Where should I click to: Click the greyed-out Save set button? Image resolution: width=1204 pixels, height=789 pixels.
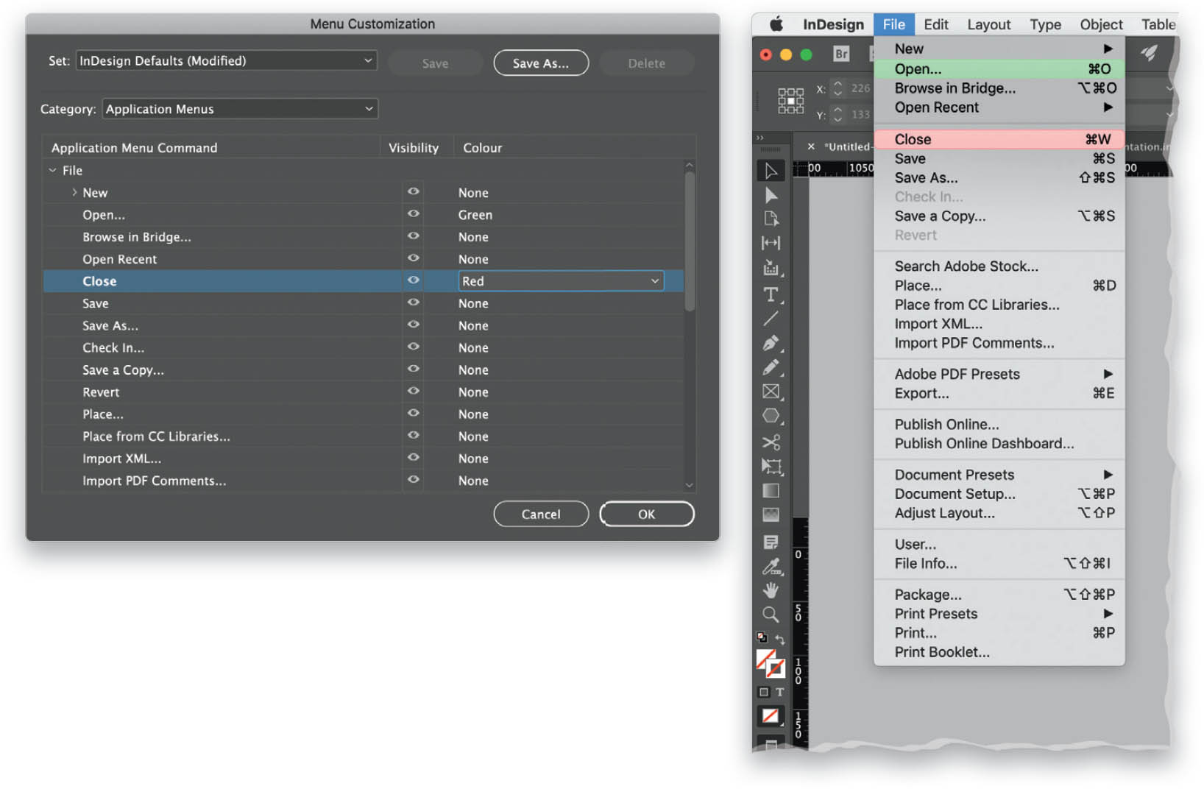tap(435, 63)
